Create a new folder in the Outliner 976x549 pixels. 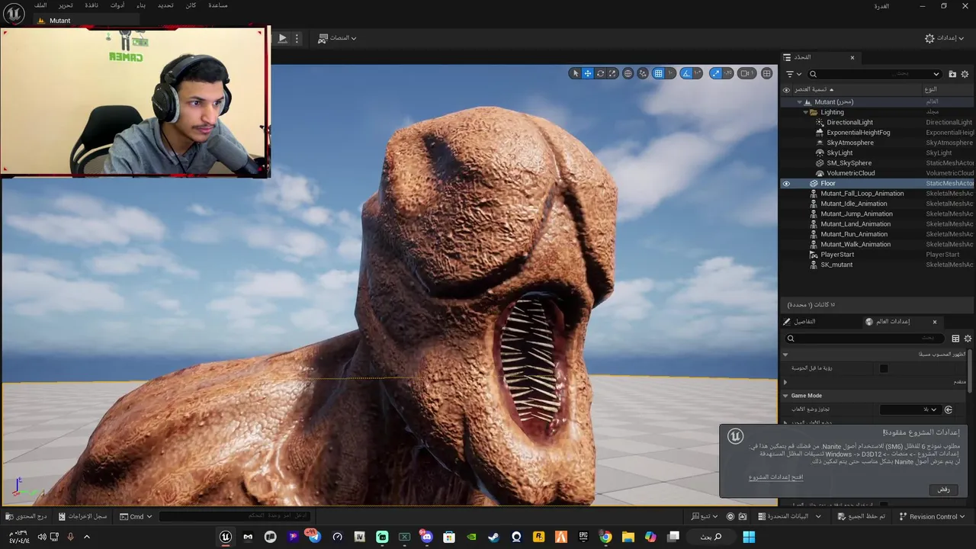point(952,74)
